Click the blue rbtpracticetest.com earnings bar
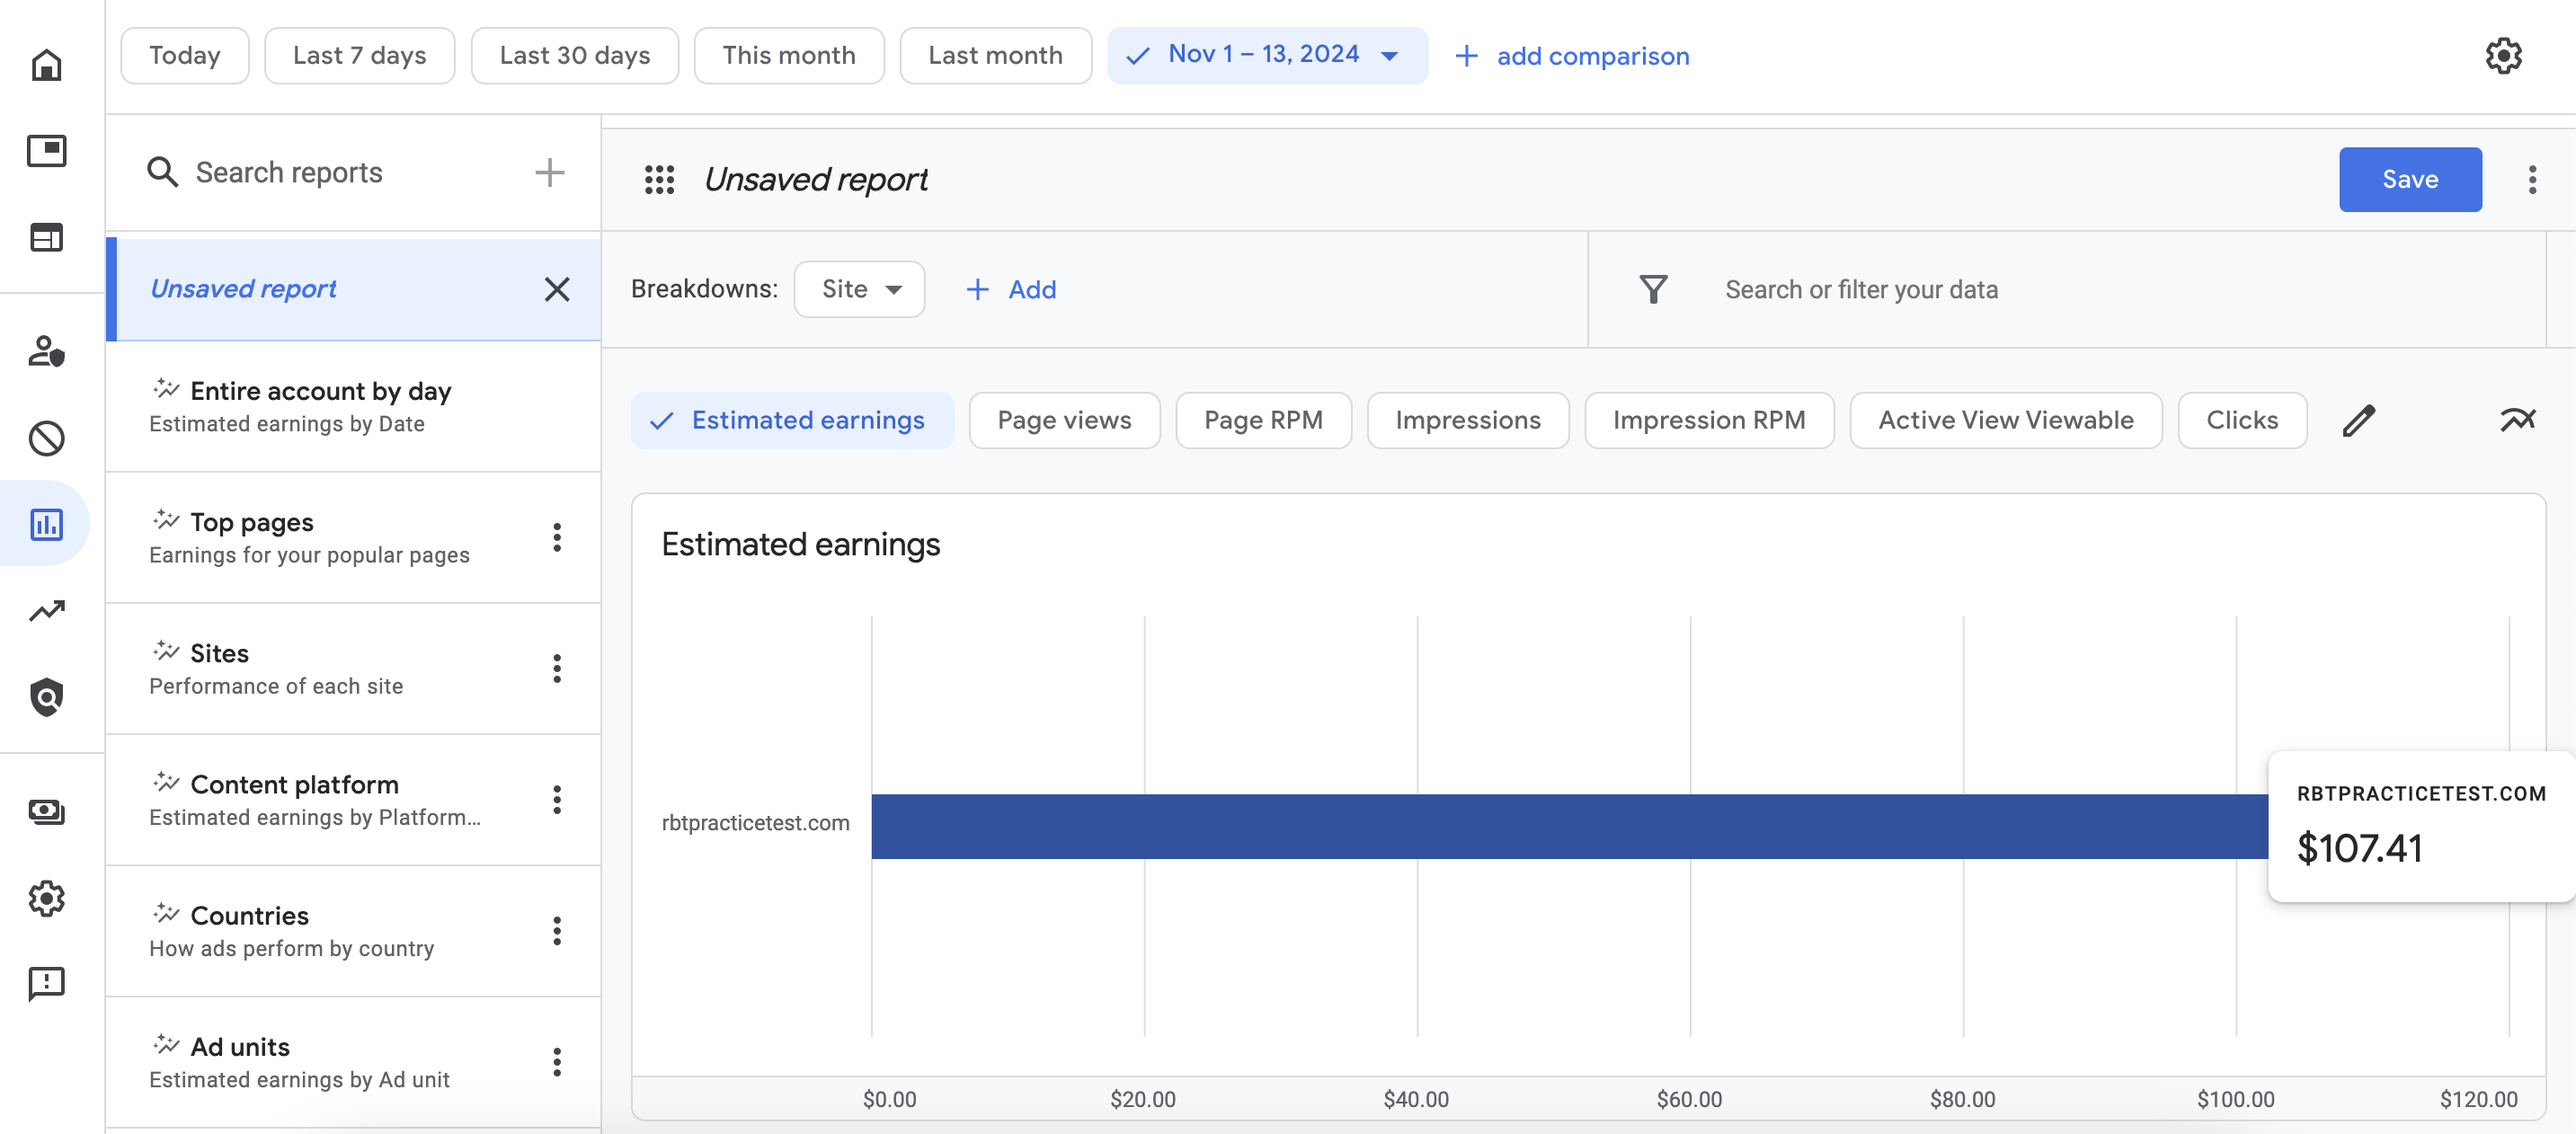This screenshot has width=2576, height=1134. (x=1569, y=826)
